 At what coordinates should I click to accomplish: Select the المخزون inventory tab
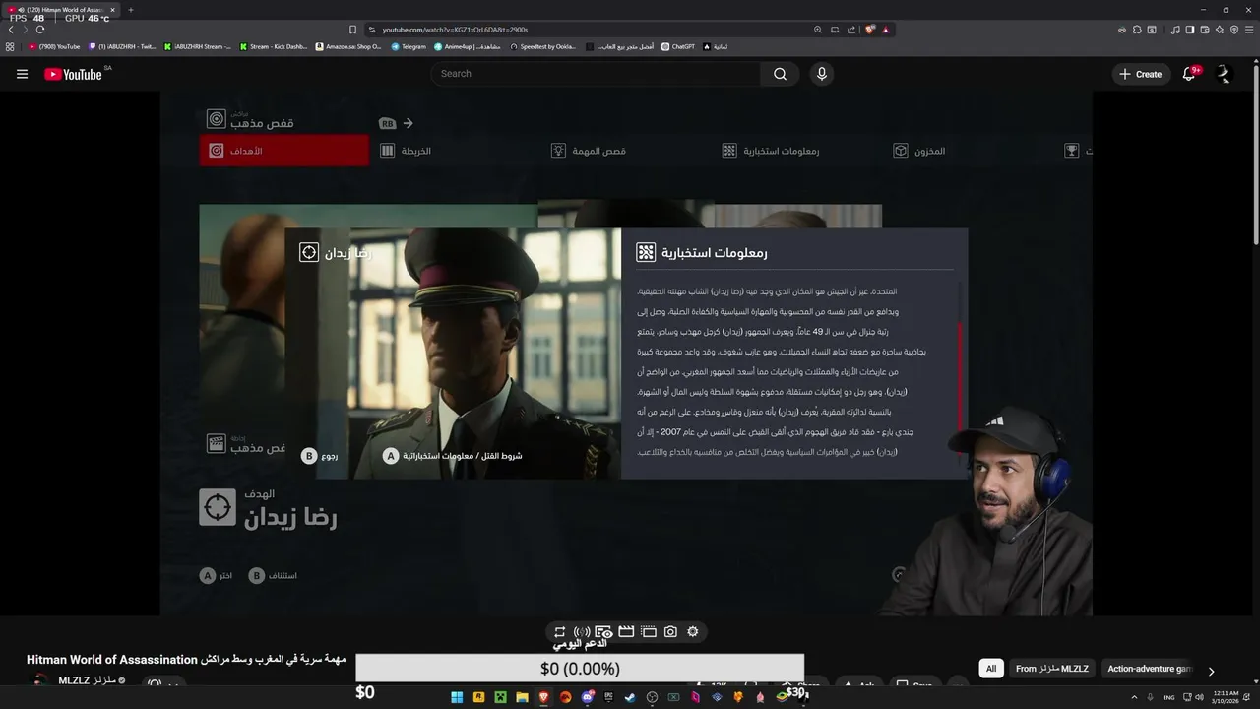[x=919, y=151]
